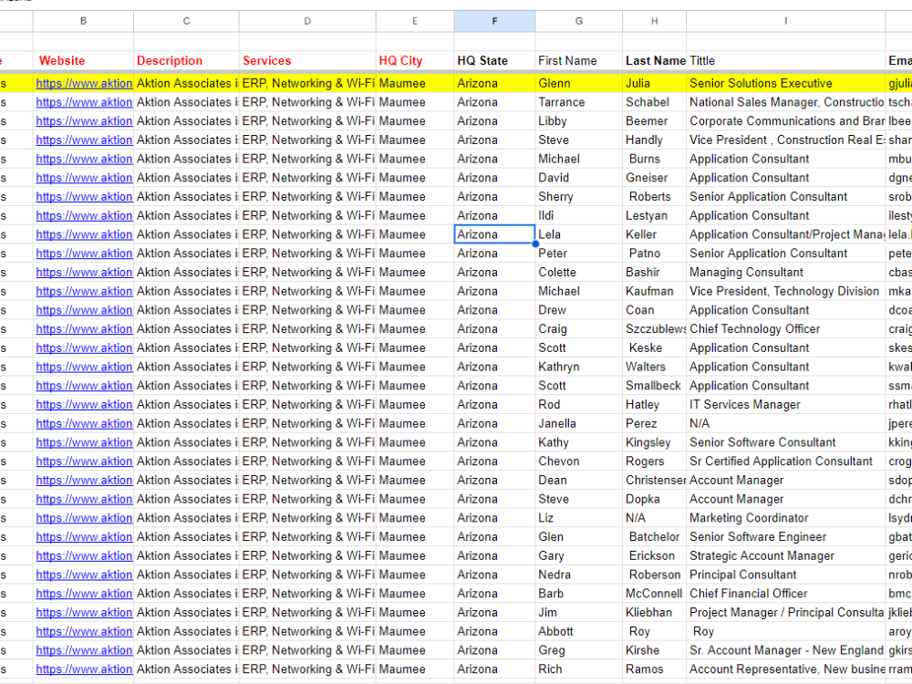Select column B header
Image resolution: width=912 pixels, height=684 pixels.
83,21
